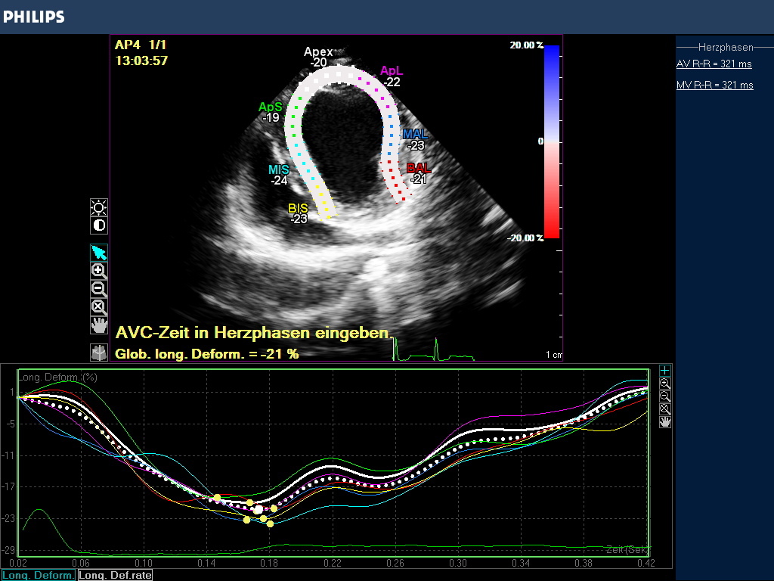Click the contrast half-circle icon
The height and width of the screenshot is (581, 774).
[99, 225]
